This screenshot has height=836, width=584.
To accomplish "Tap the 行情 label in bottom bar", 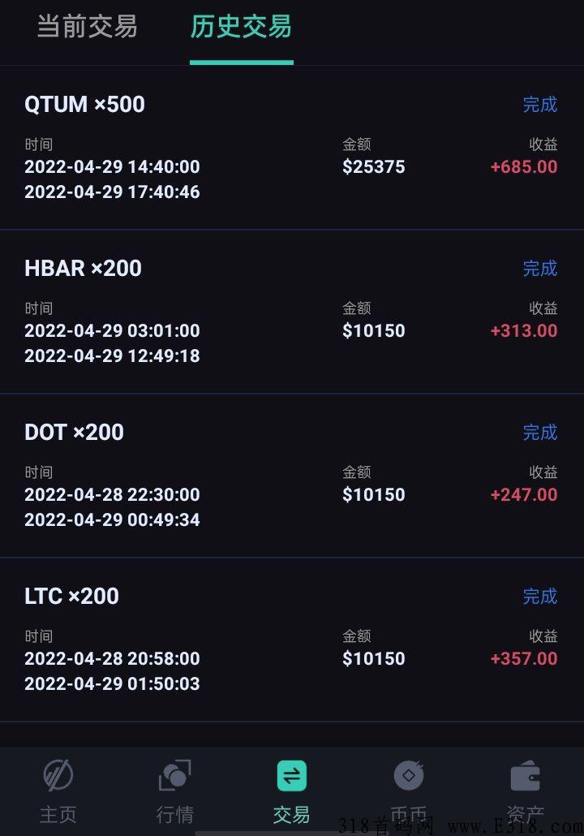I will [x=174, y=815].
